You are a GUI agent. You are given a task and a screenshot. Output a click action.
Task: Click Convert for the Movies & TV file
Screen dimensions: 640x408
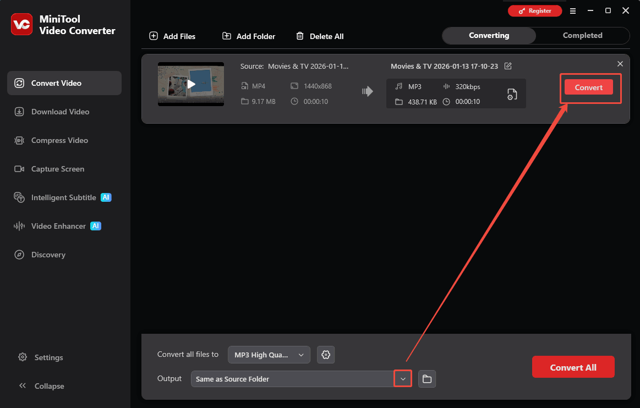pyautogui.click(x=589, y=87)
